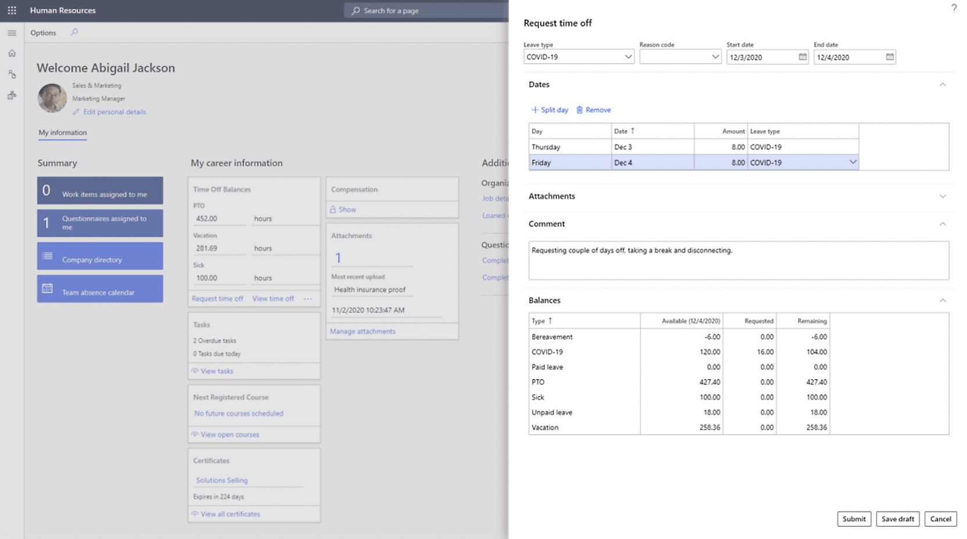967x539 pixels.
Task: Click the hamburger navigation menu icon
Action: [x=12, y=33]
